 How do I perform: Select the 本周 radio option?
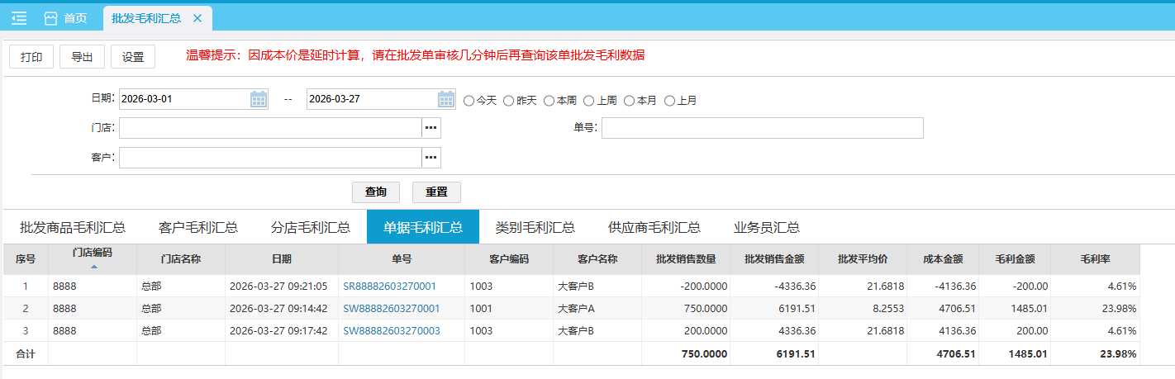click(x=549, y=101)
